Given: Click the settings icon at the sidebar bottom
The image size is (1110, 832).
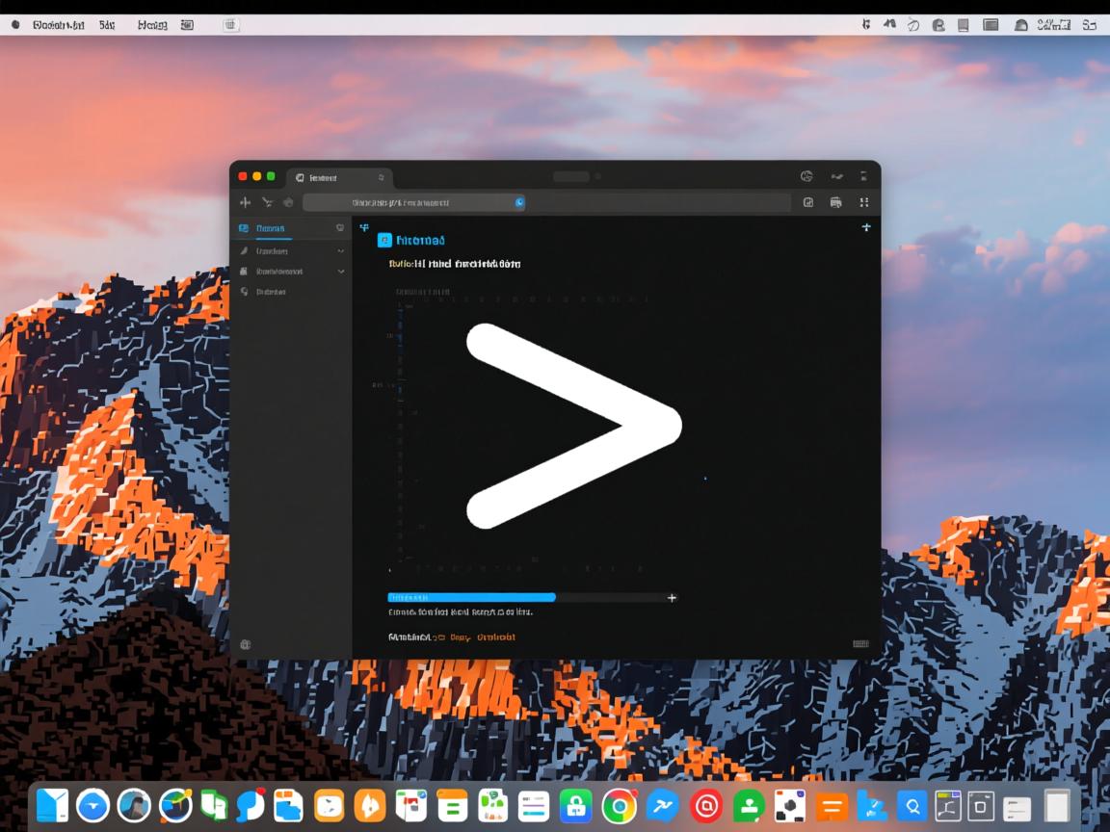Looking at the screenshot, I should point(245,644).
